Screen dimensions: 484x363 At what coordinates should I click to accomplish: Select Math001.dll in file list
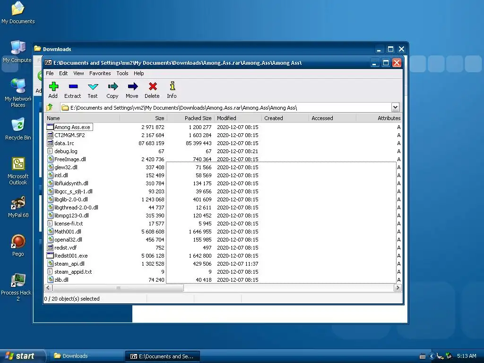tap(68, 232)
